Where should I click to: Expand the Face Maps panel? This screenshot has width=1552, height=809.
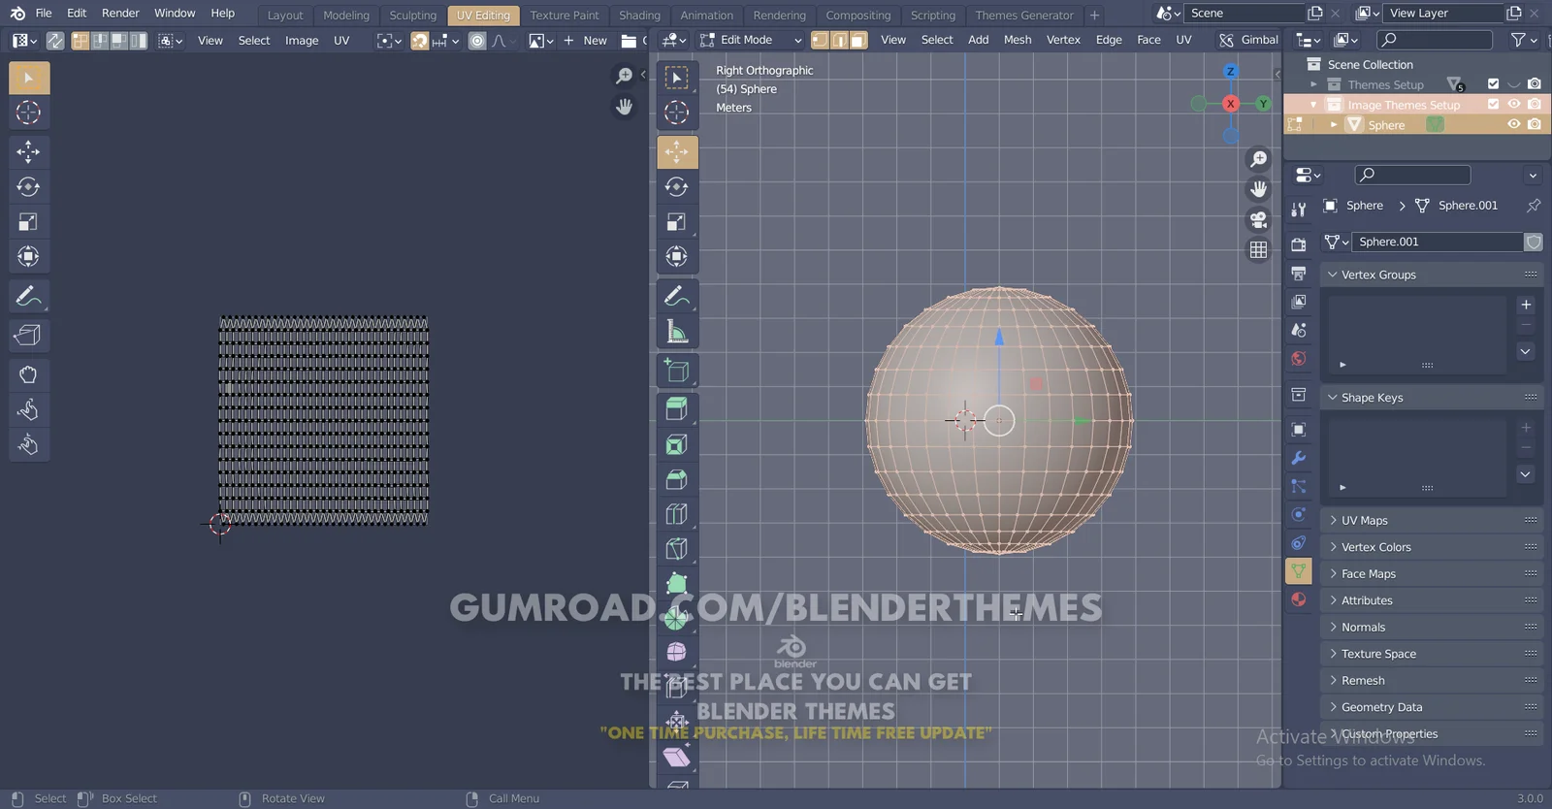point(1432,573)
